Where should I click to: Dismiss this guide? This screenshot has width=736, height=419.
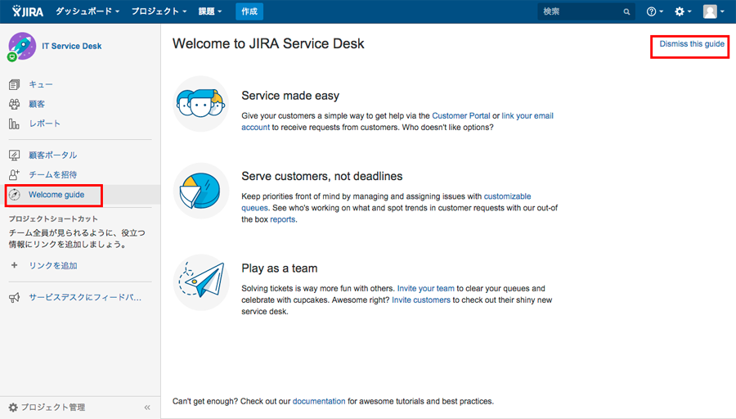click(x=692, y=43)
